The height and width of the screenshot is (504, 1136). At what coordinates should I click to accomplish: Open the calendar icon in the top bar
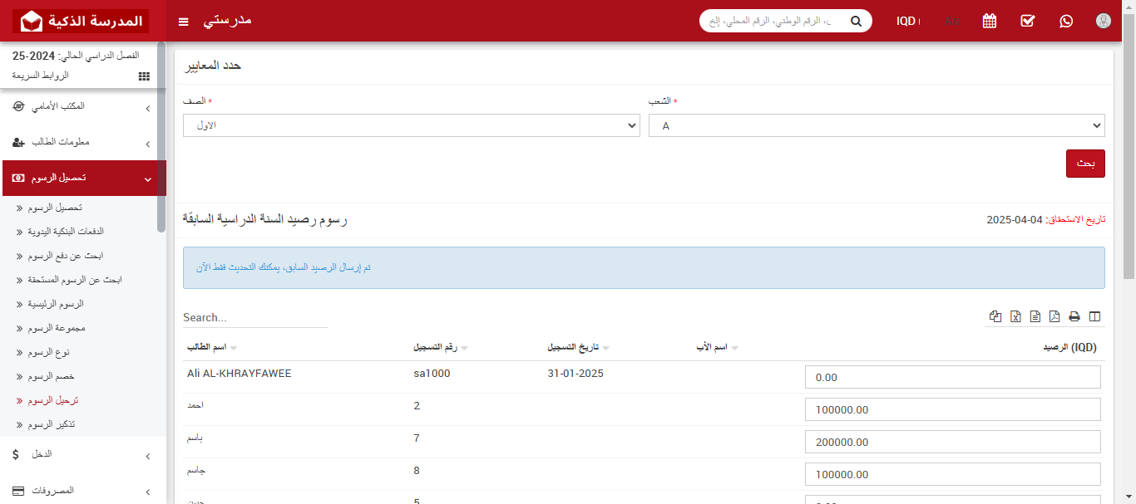pyautogui.click(x=989, y=21)
